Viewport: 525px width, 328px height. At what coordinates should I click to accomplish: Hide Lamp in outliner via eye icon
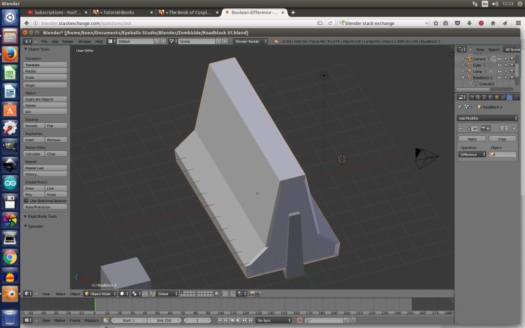(x=499, y=72)
